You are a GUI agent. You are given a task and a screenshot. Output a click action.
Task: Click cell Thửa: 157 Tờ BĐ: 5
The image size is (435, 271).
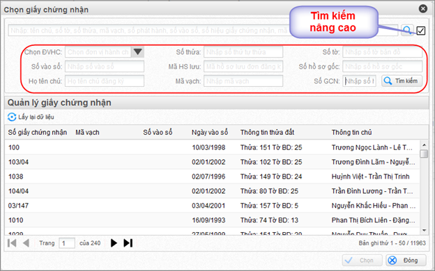[269, 206]
